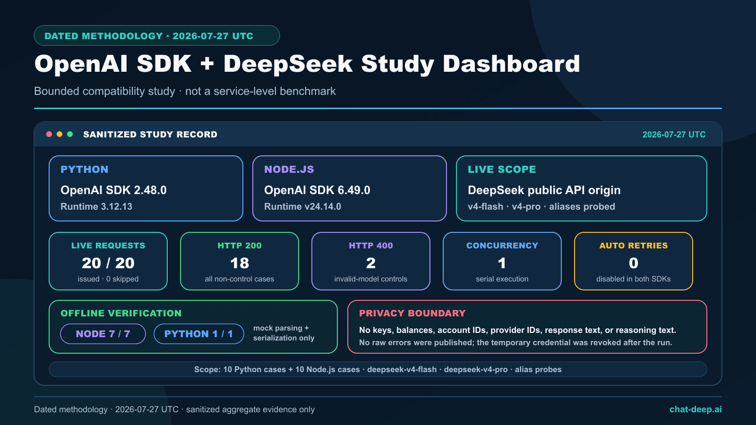The image size is (756, 425).
Task: Click the '1' concurrency value
Action: 502,263
